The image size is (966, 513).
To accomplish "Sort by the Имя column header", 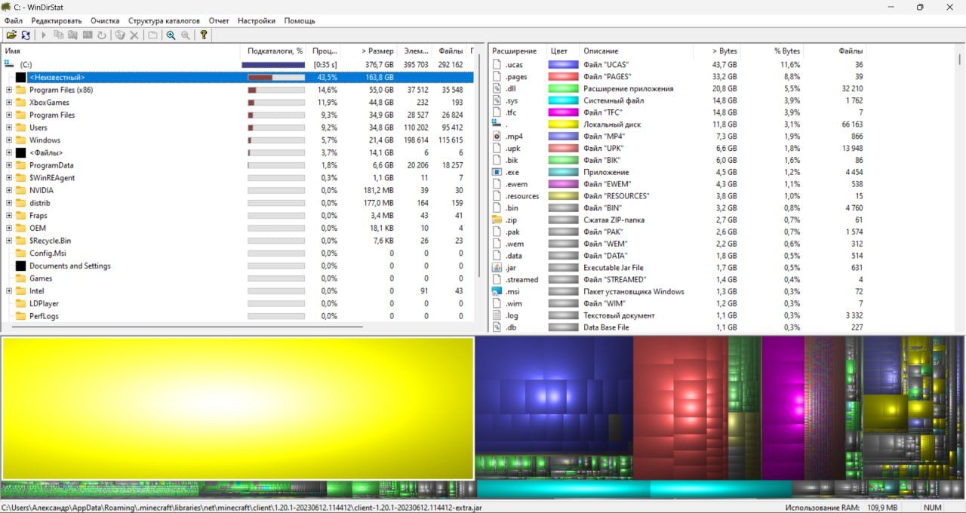I will click(x=121, y=51).
